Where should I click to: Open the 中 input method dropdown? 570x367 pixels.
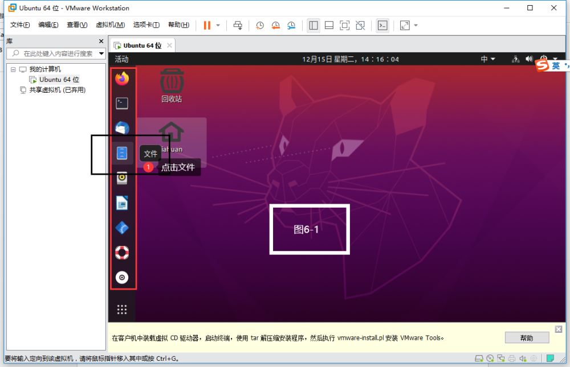(x=488, y=59)
